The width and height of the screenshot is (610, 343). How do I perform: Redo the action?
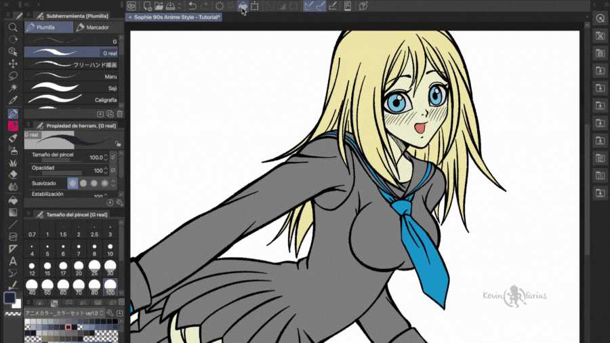204,6
